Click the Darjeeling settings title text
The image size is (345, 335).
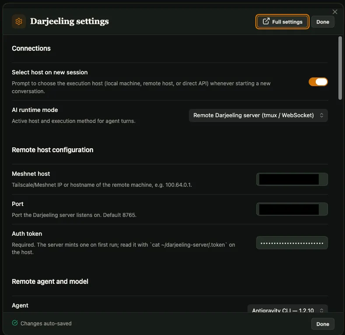(x=70, y=21)
